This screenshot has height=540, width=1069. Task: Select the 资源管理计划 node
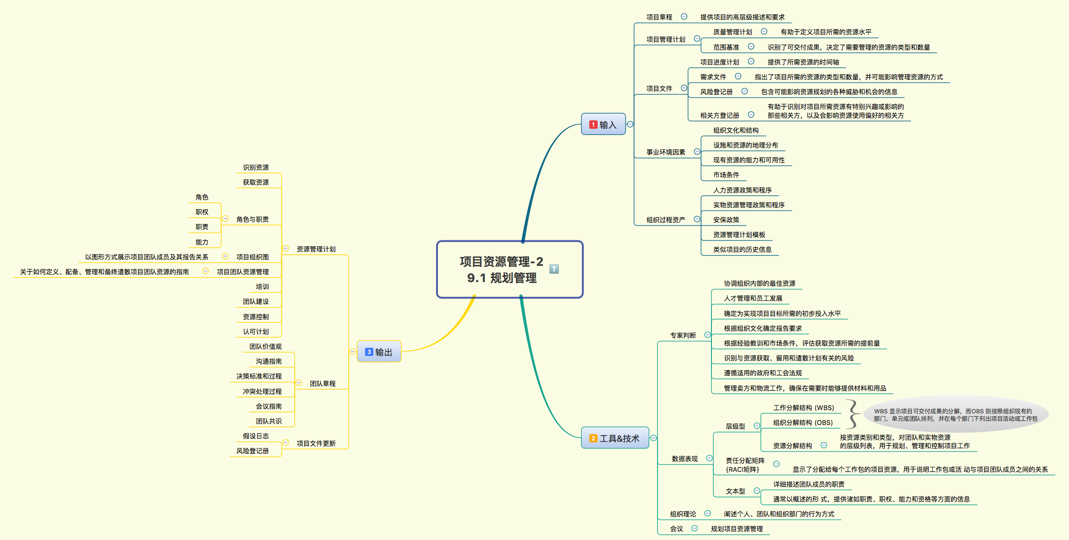(x=316, y=249)
